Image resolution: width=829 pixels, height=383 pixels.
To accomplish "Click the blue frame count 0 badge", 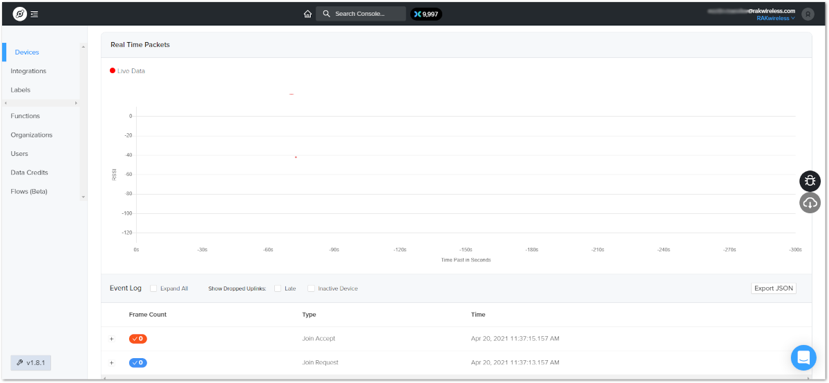I will pos(138,362).
